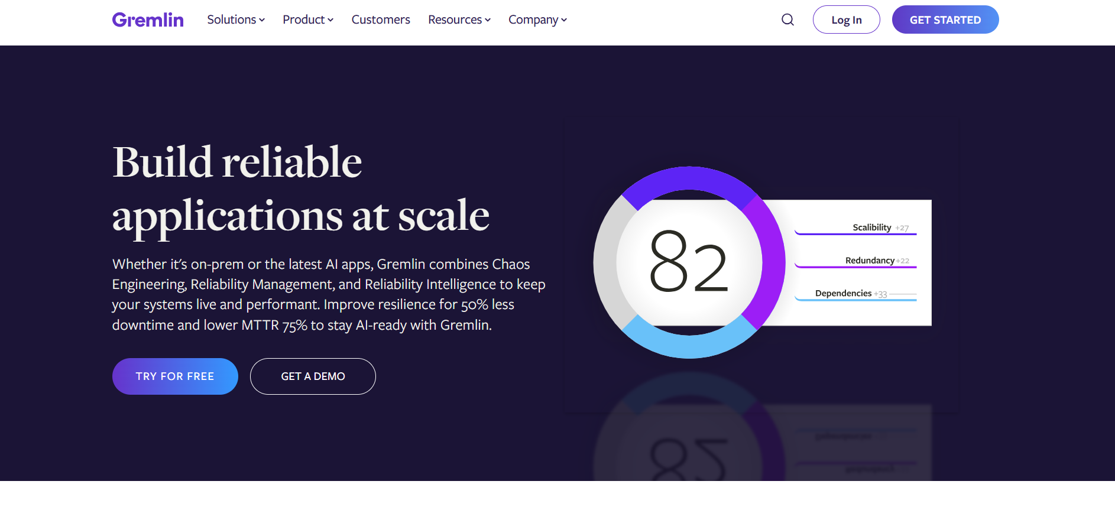Click the Gremlin logo
The width and height of the screenshot is (1115, 507).
(x=148, y=20)
